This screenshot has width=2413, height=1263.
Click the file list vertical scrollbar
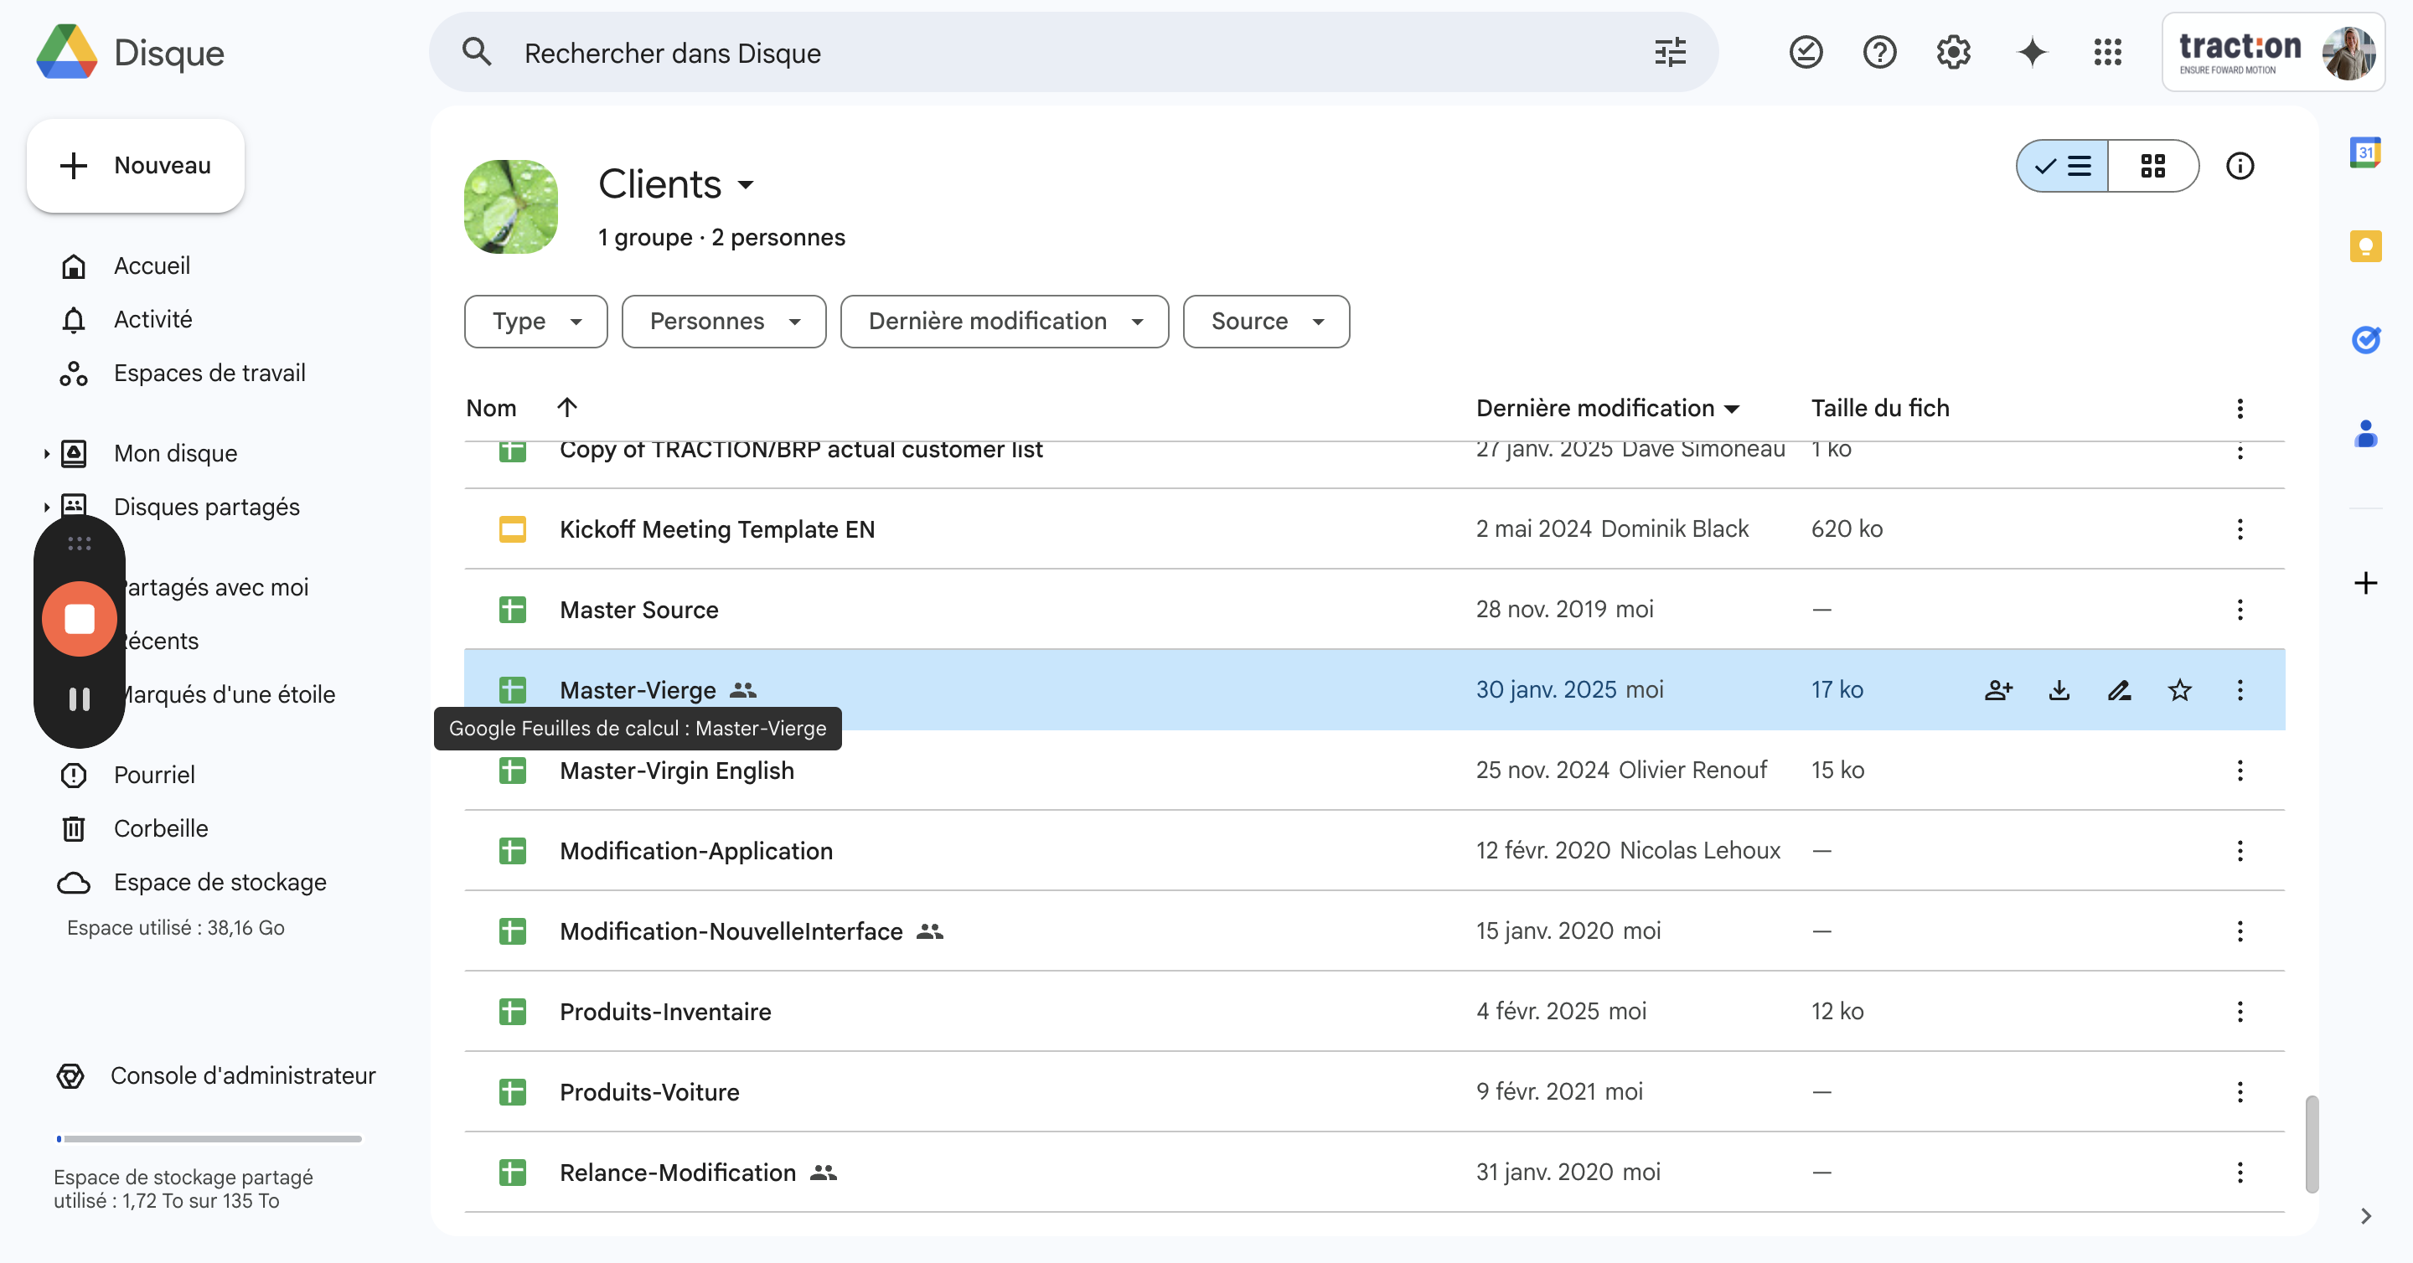tap(2312, 1143)
